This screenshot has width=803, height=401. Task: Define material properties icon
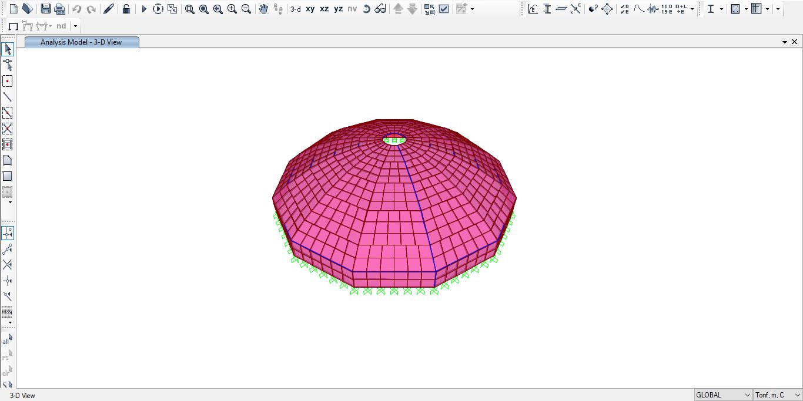[533, 9]
